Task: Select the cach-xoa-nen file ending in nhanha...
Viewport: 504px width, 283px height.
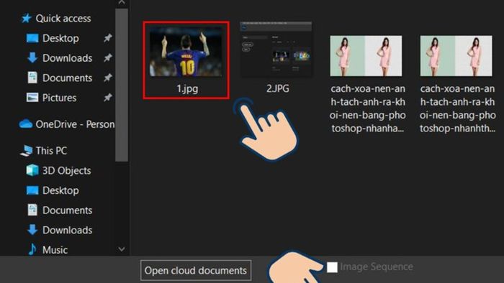Action: pos(366,84)
